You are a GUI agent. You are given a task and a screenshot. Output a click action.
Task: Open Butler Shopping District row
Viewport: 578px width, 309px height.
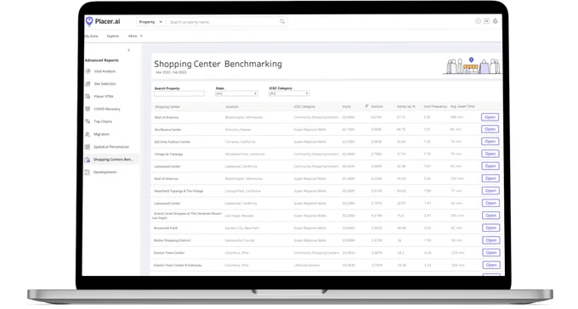pyautogui.click(x=491, y=240)
